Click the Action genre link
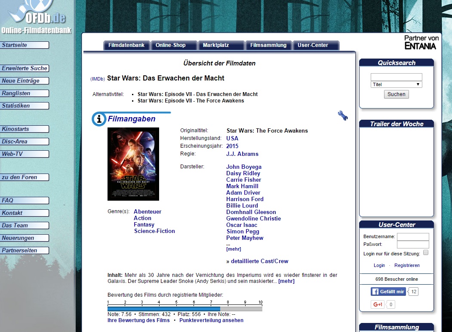The width and height of the screenshot is (452, 332). click(x=142, y=218)
